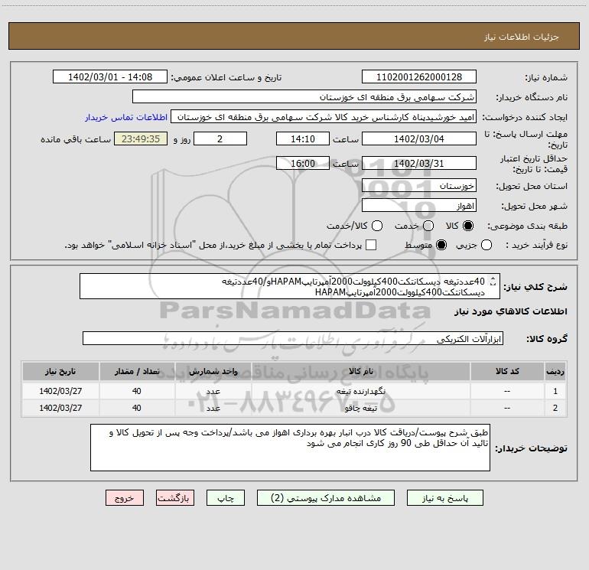This screenshot has width=589, height=570.
Task: Click the deadline hour field 14:10
Action: pos(303,138)
